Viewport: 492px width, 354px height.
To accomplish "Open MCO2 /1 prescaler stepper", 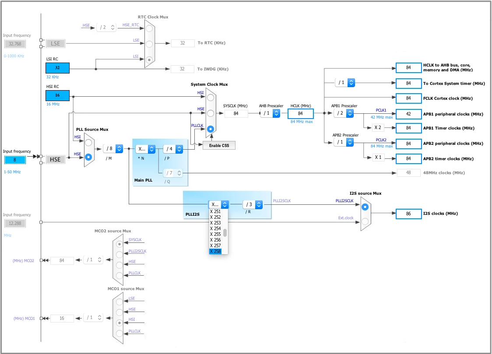I will point(93,259).
